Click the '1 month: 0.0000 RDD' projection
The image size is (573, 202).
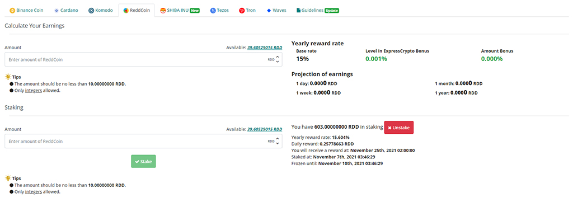point(459,83)
